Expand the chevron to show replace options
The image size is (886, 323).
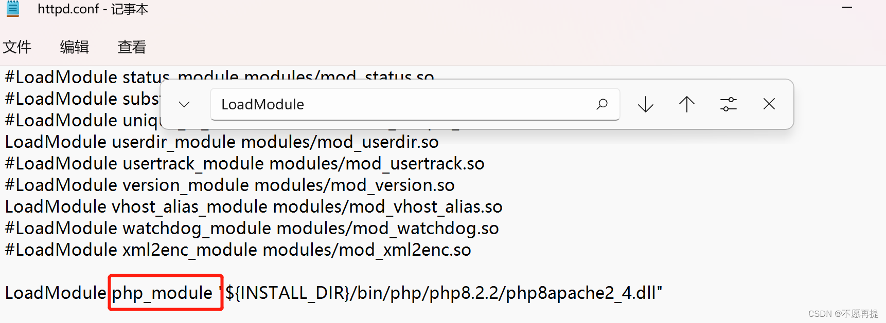183,104
